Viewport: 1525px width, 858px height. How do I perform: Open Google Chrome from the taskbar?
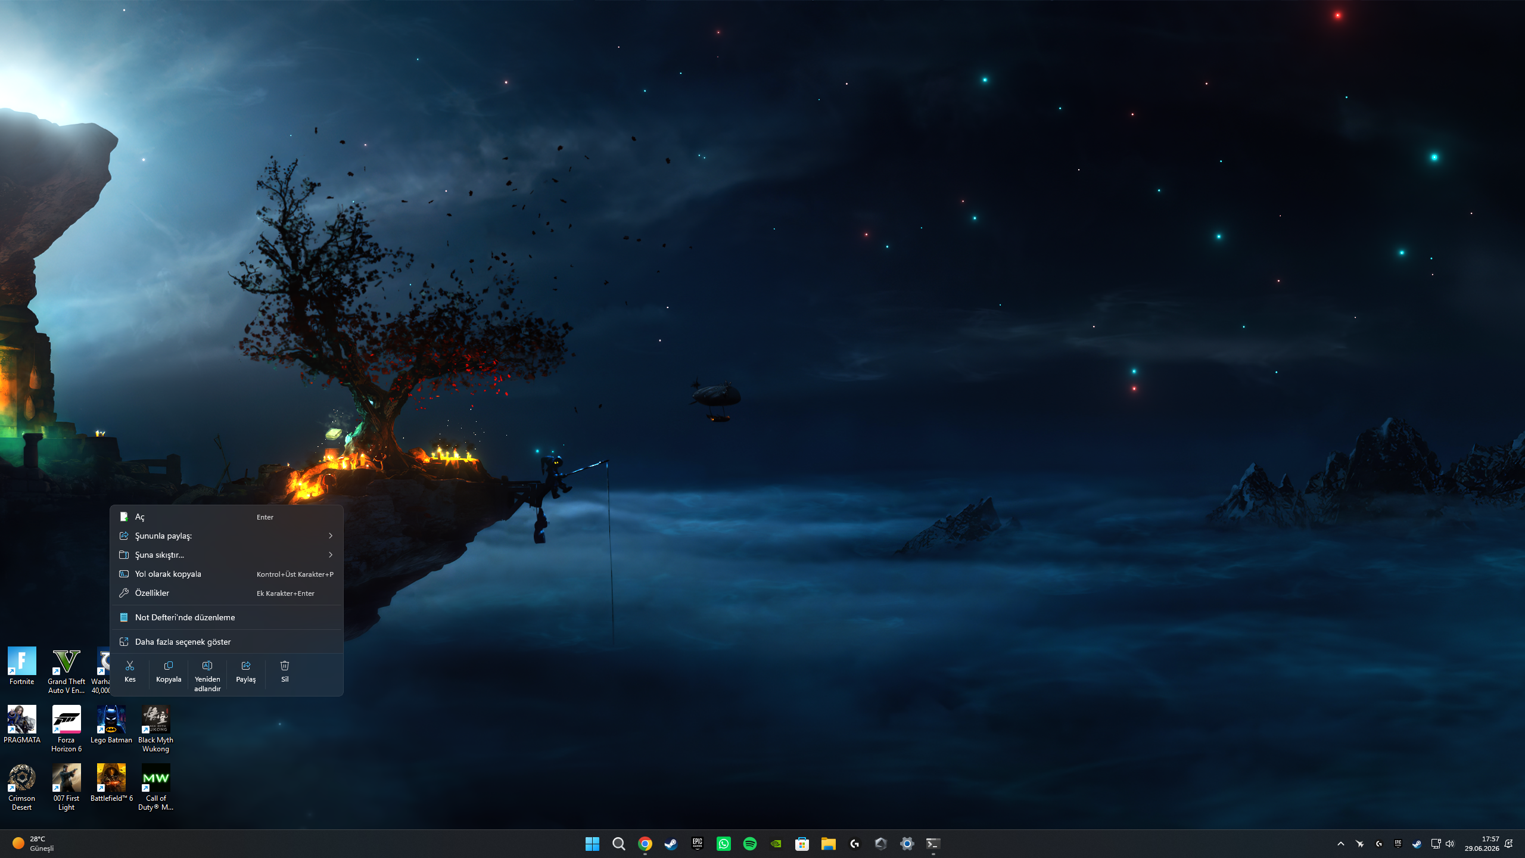pos(645,844)
